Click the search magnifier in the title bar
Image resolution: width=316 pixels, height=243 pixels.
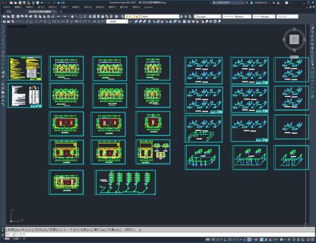coord(247,3)
